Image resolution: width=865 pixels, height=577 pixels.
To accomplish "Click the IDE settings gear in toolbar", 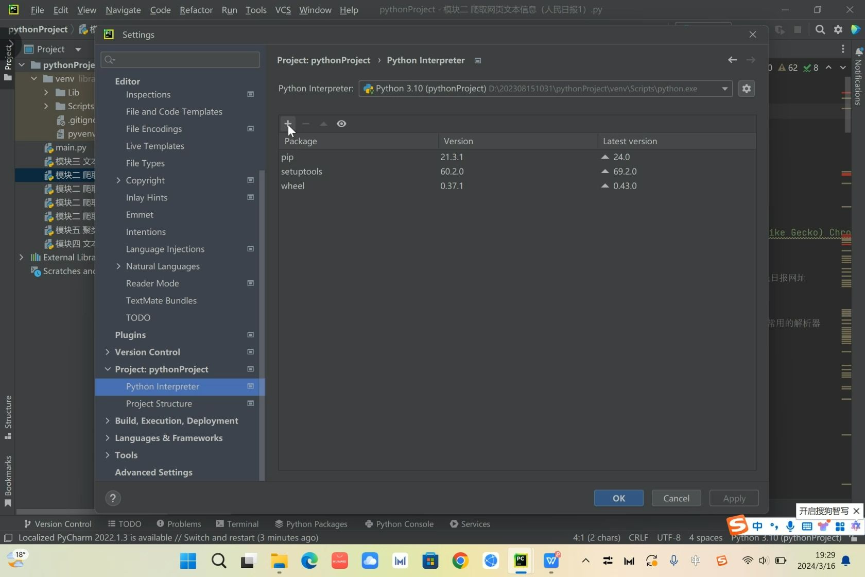I will (838, 30).
